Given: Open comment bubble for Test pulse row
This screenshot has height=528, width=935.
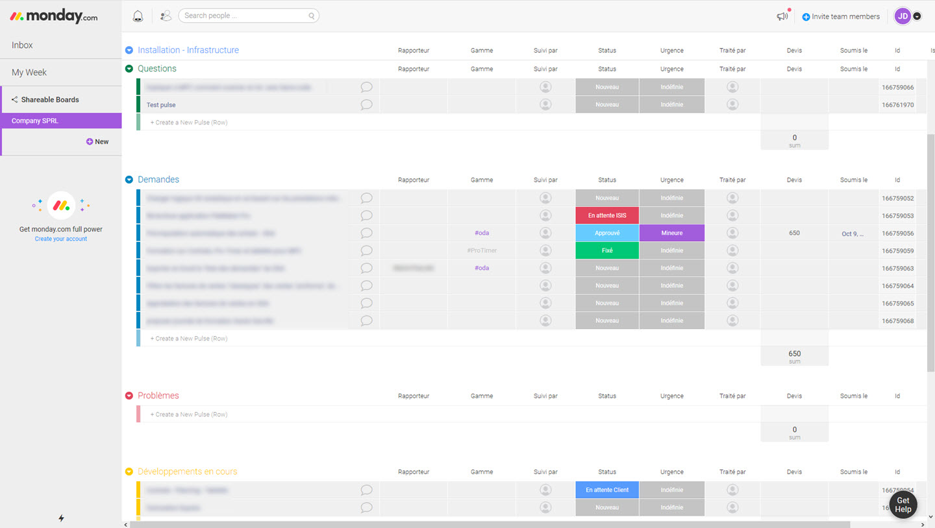Looking at the screenshot, I should pyautogui.click(x=366, y=104).
